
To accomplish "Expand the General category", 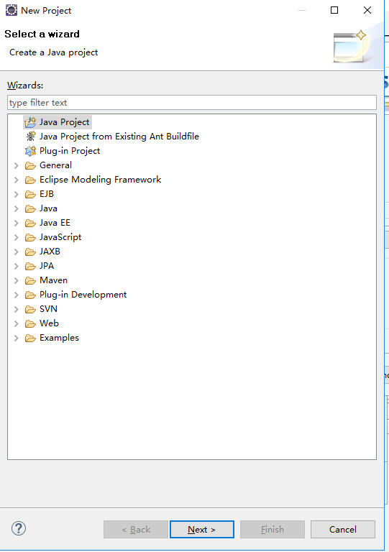I will point(17,165).
